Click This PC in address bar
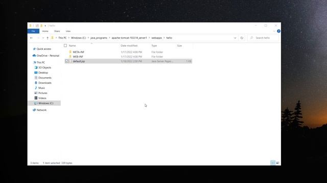Image resolution: width=327 pixels, height=183 pixels. point(62,38)
